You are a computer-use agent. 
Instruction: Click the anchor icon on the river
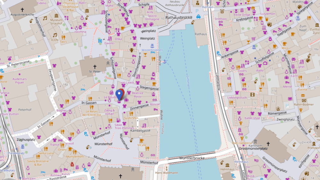coord(165,61)
